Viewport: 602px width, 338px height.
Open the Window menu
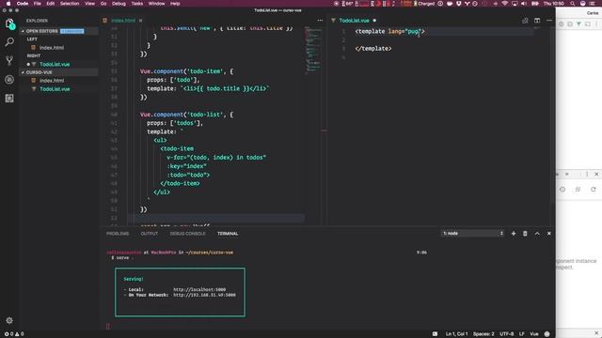click(x=157, y=4)
